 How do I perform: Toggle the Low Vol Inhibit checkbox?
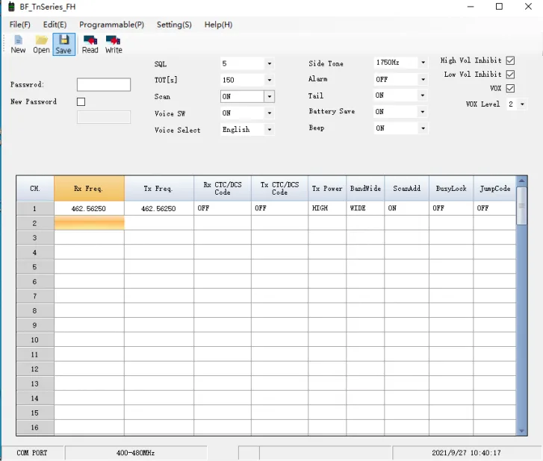click(510, 75)
